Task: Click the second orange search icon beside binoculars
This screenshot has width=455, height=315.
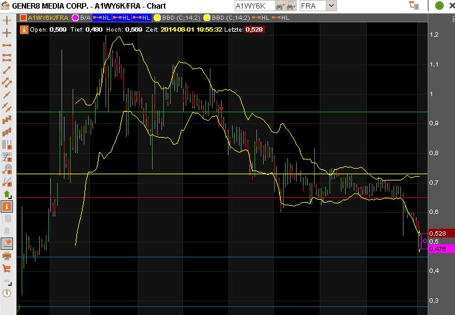Action: point(291,6)
